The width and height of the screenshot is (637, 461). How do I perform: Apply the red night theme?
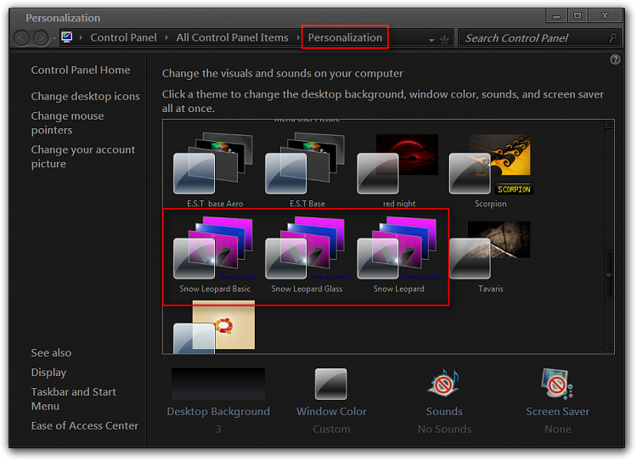[398, 170]
